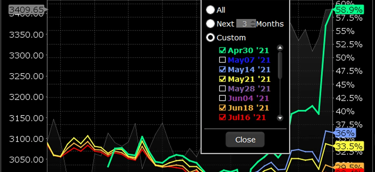
Task: Click the 40% volatility axis label
Action: (x=345, y=111)
